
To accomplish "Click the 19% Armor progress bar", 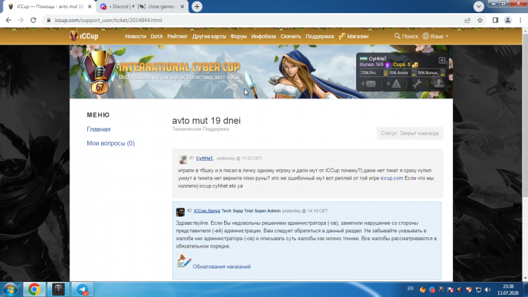I will pyautogui.click(x=402, y=73).
